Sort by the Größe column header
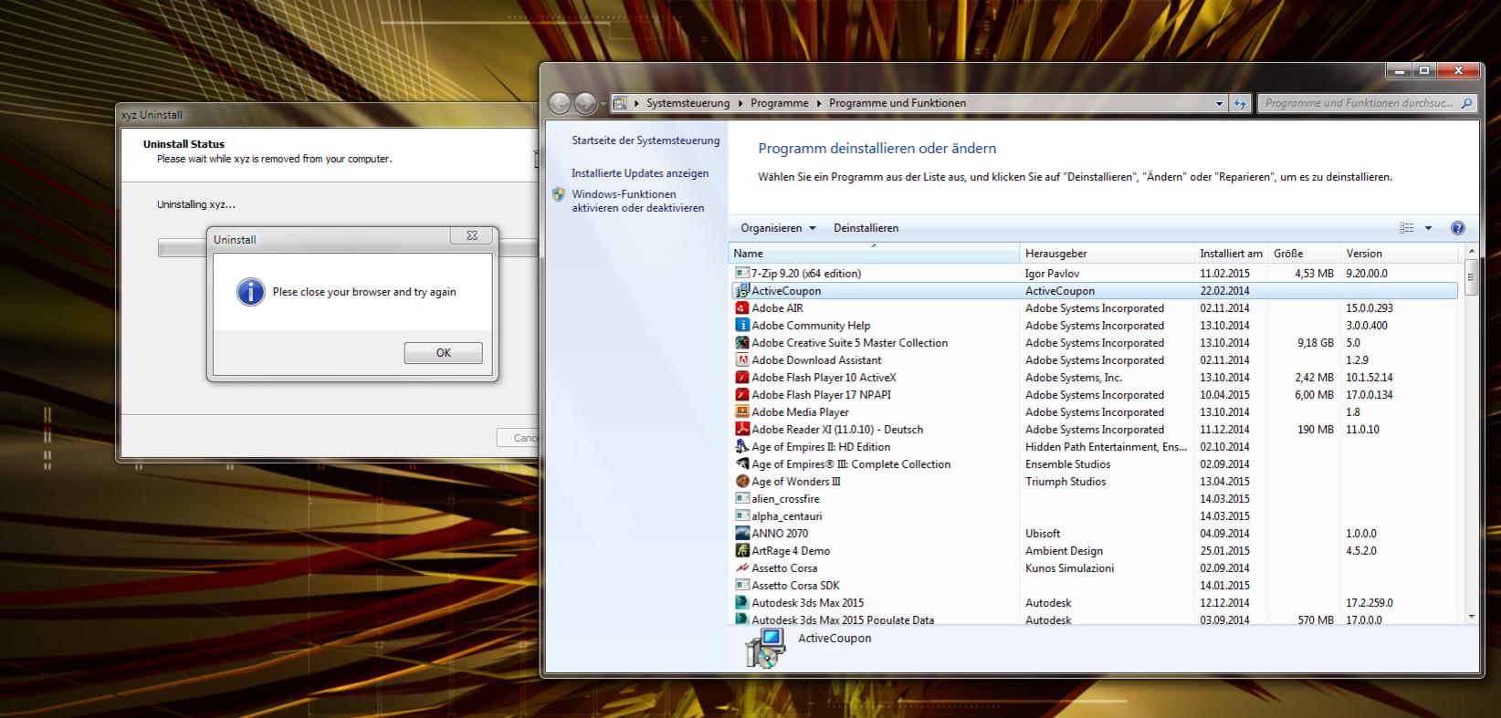Screen dimensions: 1501x718 (x=1305, y=254)
